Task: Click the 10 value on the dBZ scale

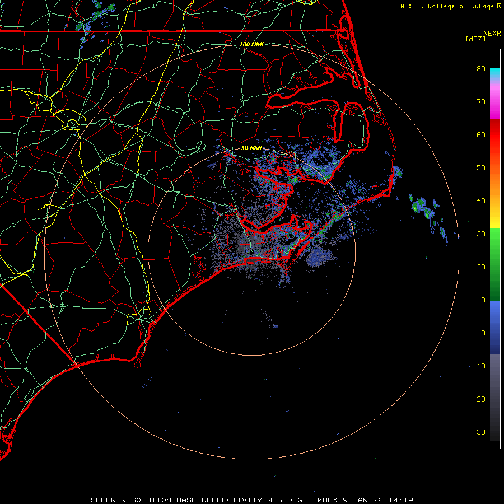Action: 481,300
